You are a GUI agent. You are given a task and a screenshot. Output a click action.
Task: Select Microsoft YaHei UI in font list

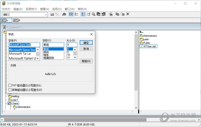22,58
